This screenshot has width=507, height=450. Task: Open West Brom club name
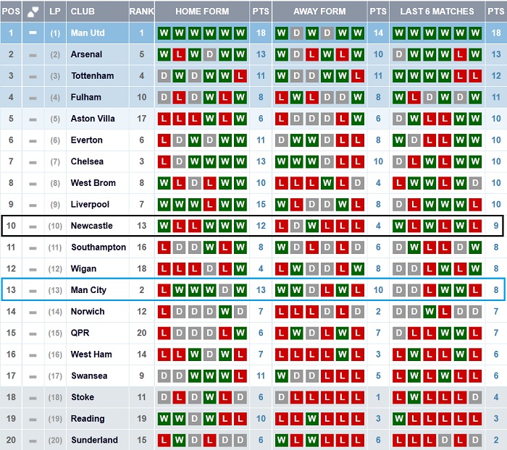click(93, 183)
